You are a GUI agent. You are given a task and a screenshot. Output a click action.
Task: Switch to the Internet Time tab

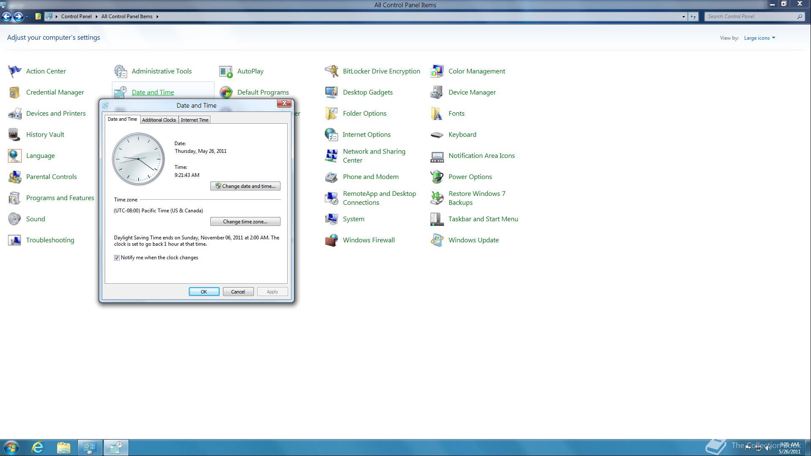tap(195, 120)
